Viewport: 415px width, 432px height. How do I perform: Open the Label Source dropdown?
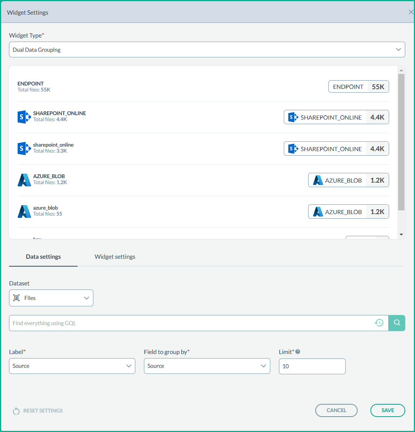[x=72, y=366]
